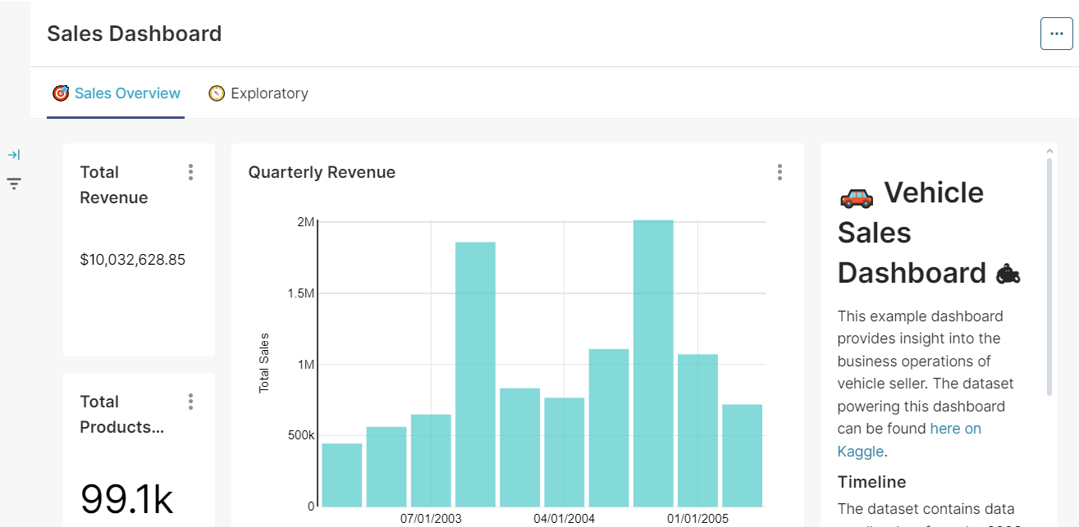The image size is (1079, 527).
Task: Click the $10,032,628.85 Total Revenue value
Action: point(133,259)
